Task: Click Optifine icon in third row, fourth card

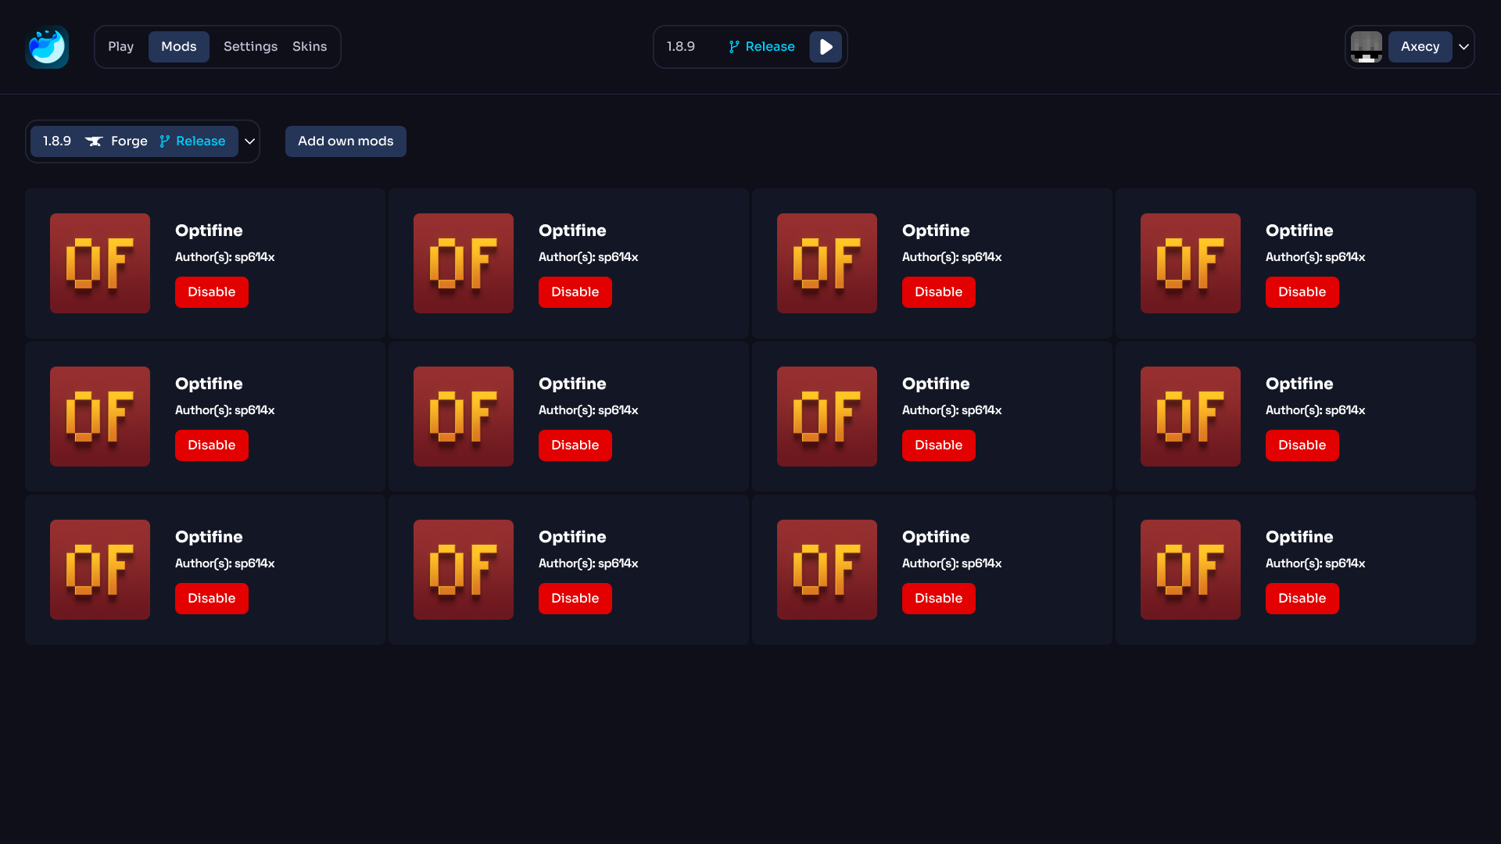Action: (x=1191, y=570)
